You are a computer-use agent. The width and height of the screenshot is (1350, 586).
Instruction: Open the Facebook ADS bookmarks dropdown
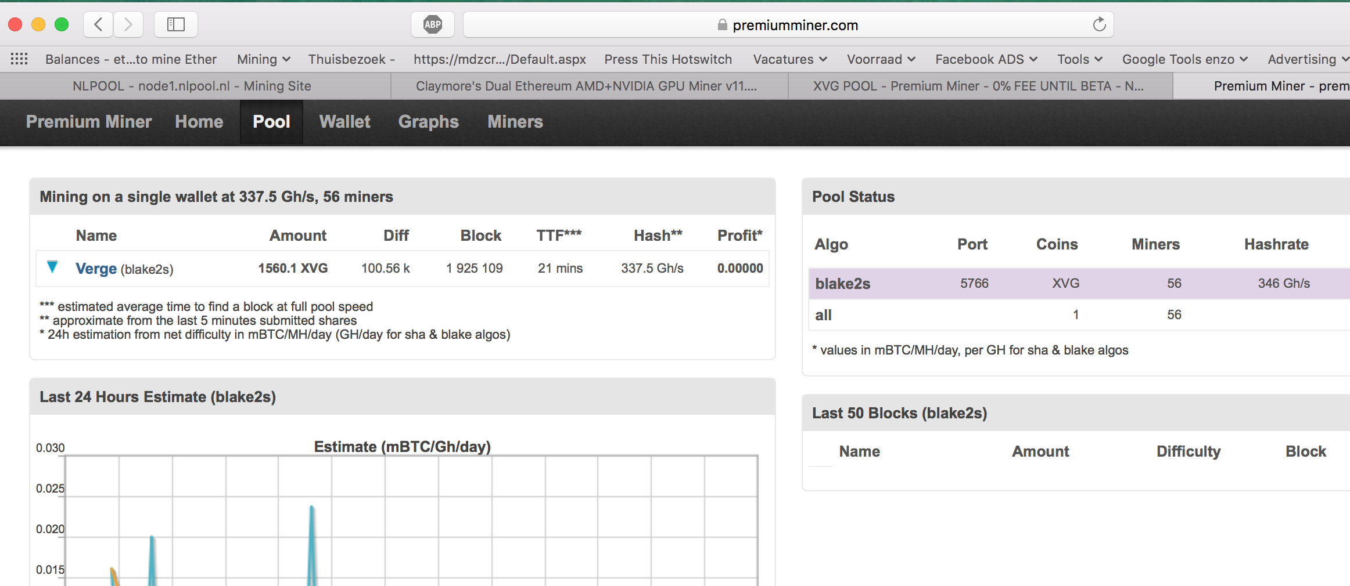(x=986, y=59)
